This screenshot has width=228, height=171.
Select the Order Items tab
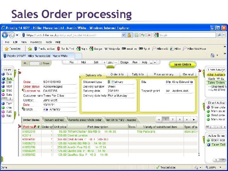[x=31, y=120]
